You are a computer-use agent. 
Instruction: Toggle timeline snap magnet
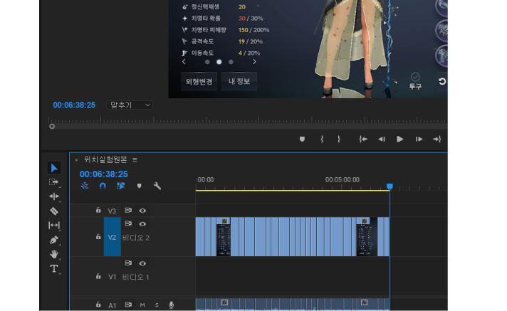[x=103, y=186]
